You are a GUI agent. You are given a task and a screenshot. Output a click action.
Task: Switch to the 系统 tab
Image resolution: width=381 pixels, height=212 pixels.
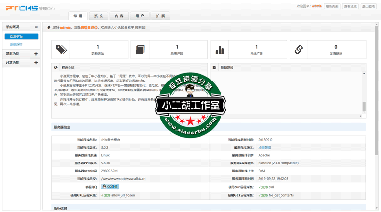98,16
